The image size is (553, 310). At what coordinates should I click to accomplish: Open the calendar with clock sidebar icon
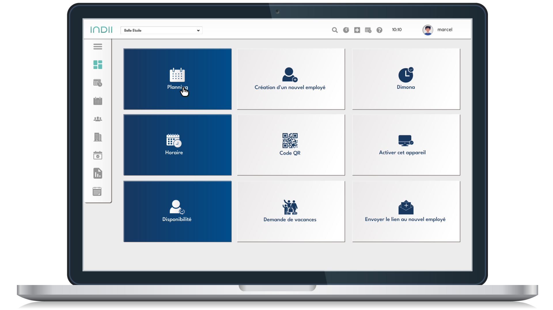point(98,83)
